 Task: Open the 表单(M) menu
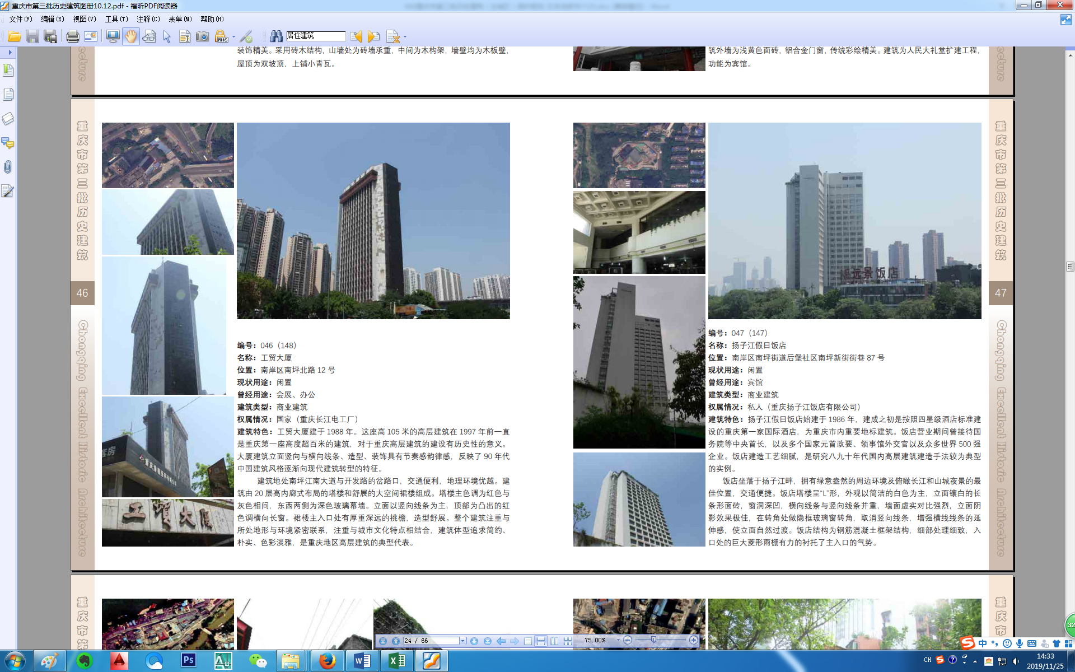pyautogui.click(x=180, y=19)
